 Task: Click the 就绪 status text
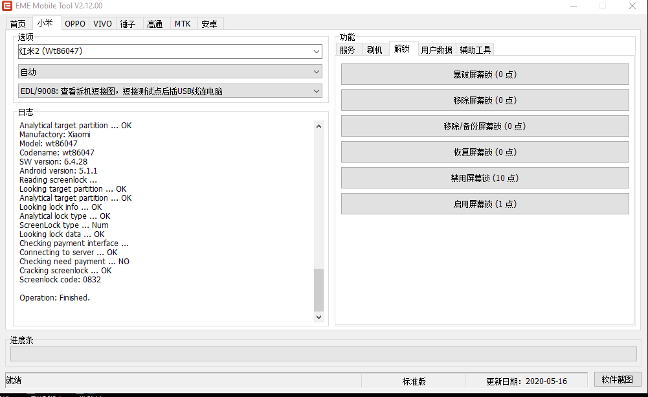14,380
